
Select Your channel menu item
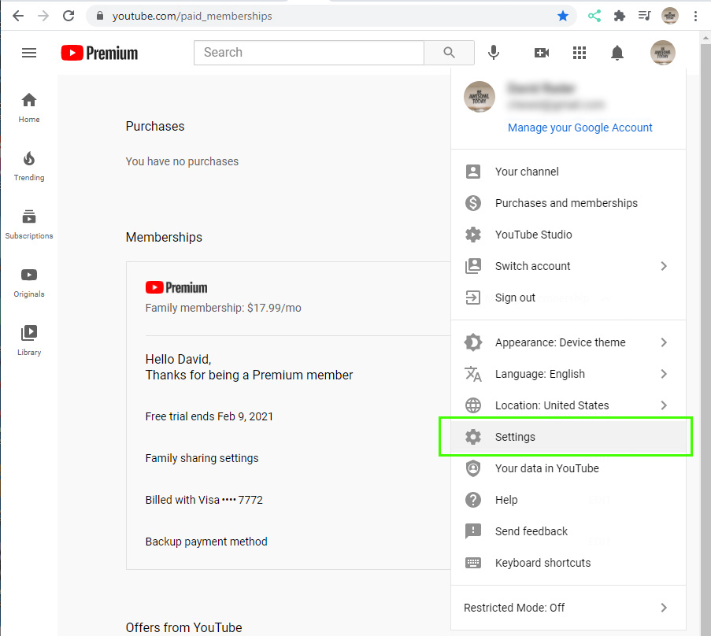pyautogui.click(x=568, y=172)
